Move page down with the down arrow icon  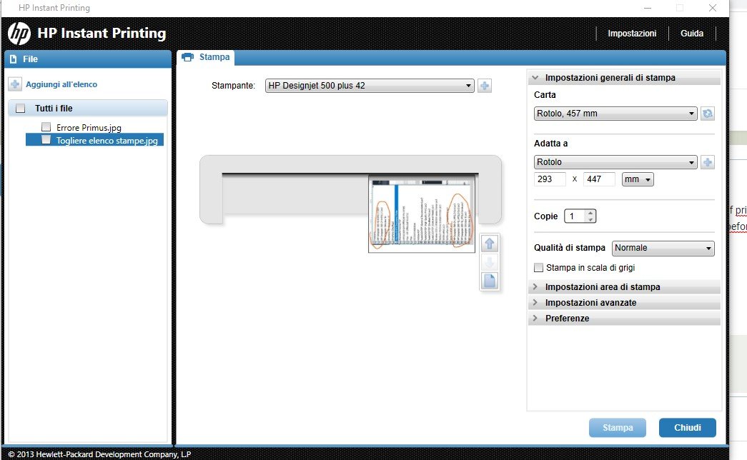pyautogui.click(x=489, y=262)
